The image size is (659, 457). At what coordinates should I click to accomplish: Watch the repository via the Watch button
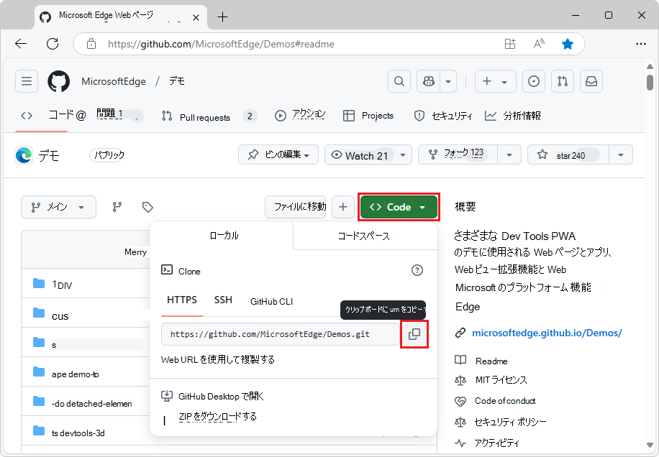click(362, 154)
